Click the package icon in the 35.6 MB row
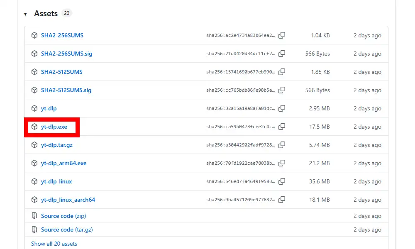This screenshot has width=415, height=249. click(x=34, y=181)
